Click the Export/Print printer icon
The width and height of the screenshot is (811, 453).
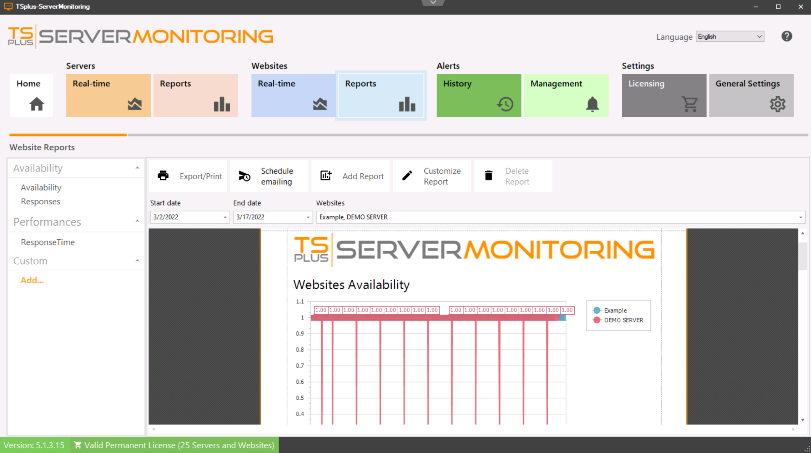tap(163, 176)
